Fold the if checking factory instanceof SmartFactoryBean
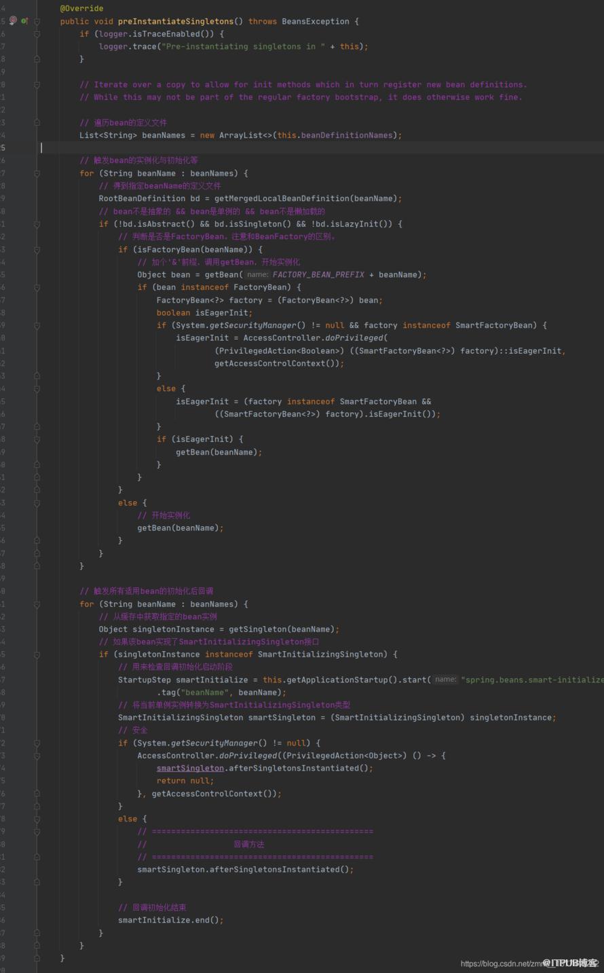This screenshot has height=973, width=604. tap(37, 326)
